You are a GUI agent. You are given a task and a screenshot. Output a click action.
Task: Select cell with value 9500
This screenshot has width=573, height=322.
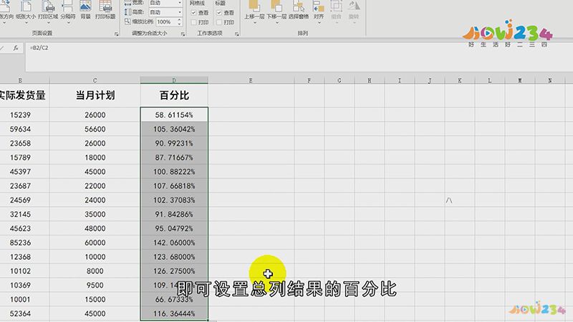click(95, 286)
